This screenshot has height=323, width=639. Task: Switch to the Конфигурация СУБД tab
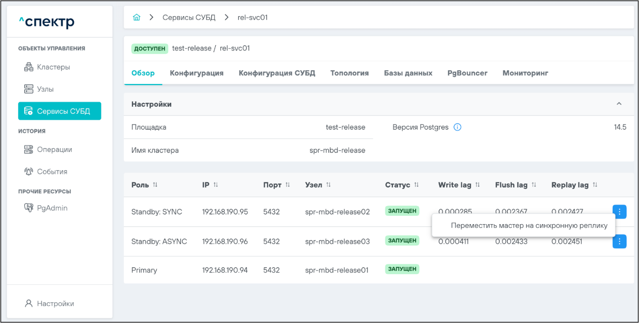click(x=277, y=73)
